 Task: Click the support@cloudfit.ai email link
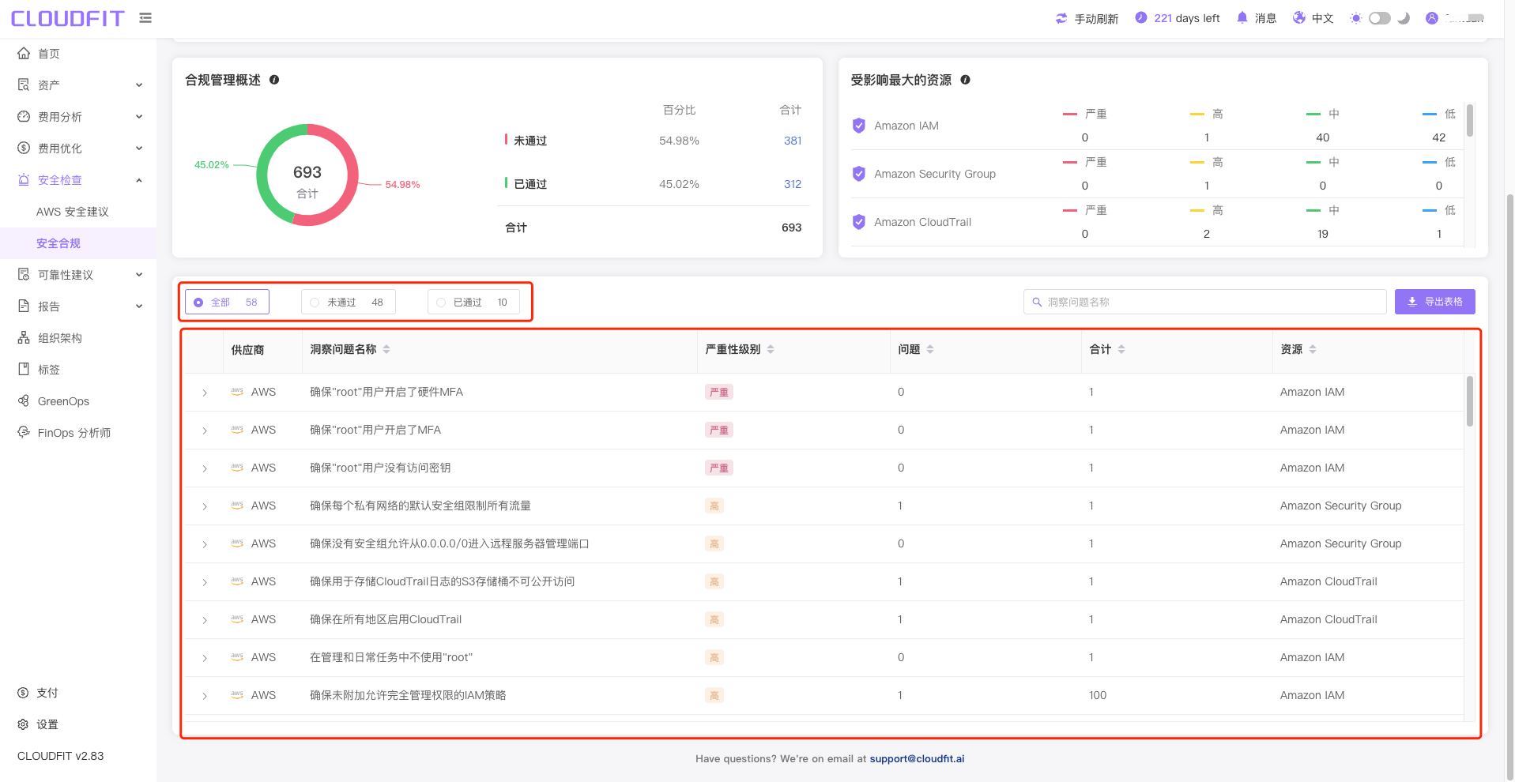coord(917,758)
